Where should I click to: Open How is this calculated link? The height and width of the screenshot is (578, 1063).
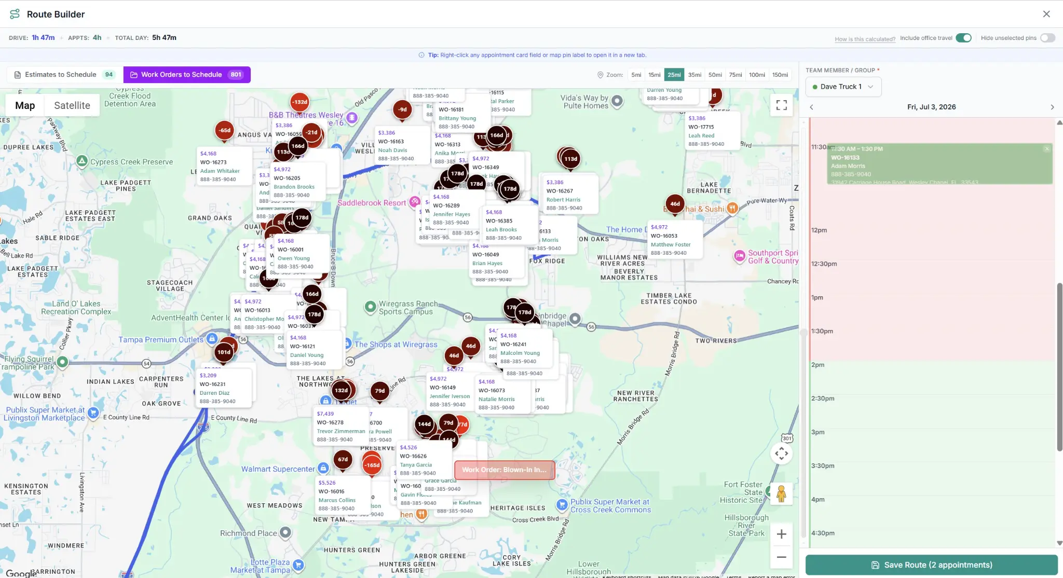coord(865,39)
